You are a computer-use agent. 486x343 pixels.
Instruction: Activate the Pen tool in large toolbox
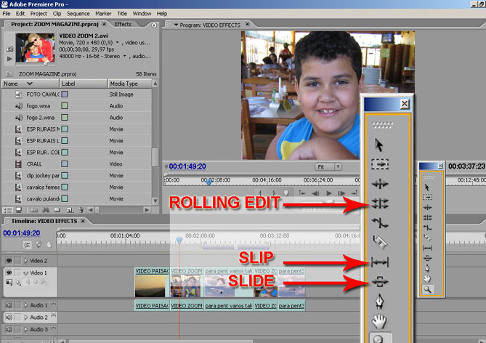tap(380, 301)
